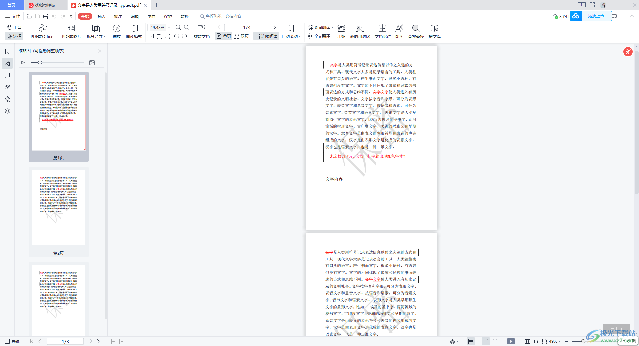Select the Hand tool (手型)
This screenshot has height=346, width=639.
click(x=14, y=27)
